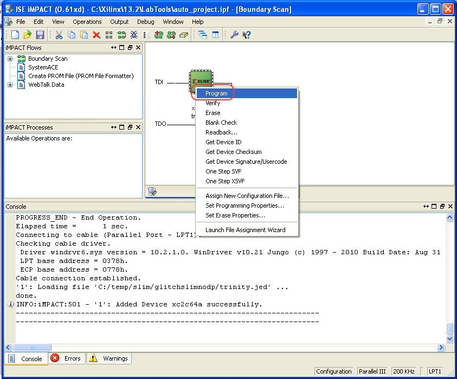Image resolution: width=457 pixels, height=379 pixels.
Task: Click the wrench Preferences icon
Action: [234, 35]
